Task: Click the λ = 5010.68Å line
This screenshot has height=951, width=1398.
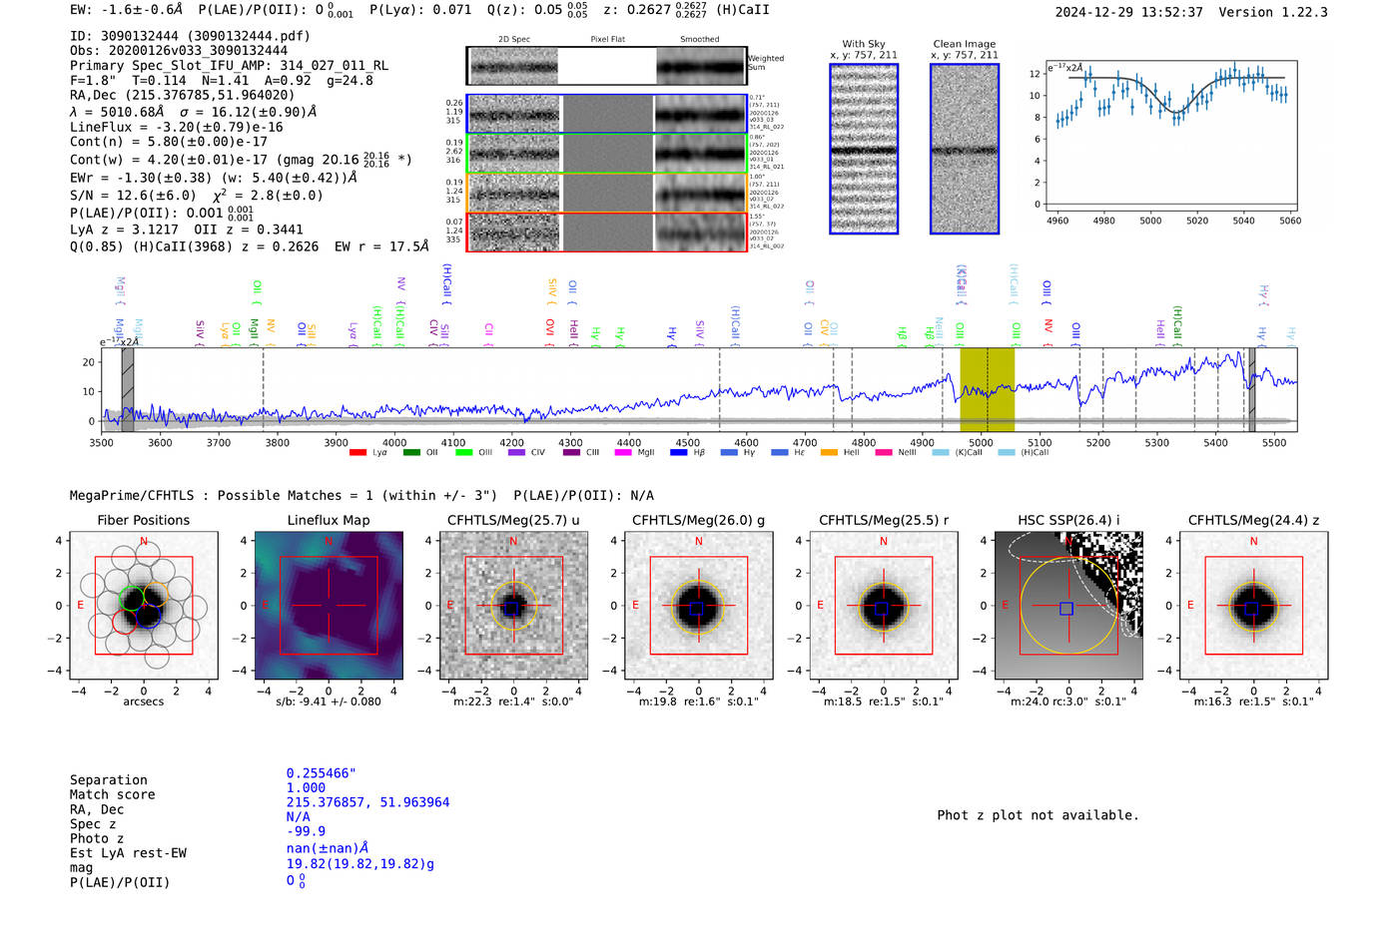Action: pos(193,112)
